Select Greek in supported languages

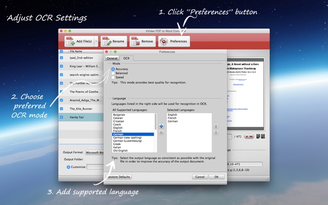(x=117, y=144)
